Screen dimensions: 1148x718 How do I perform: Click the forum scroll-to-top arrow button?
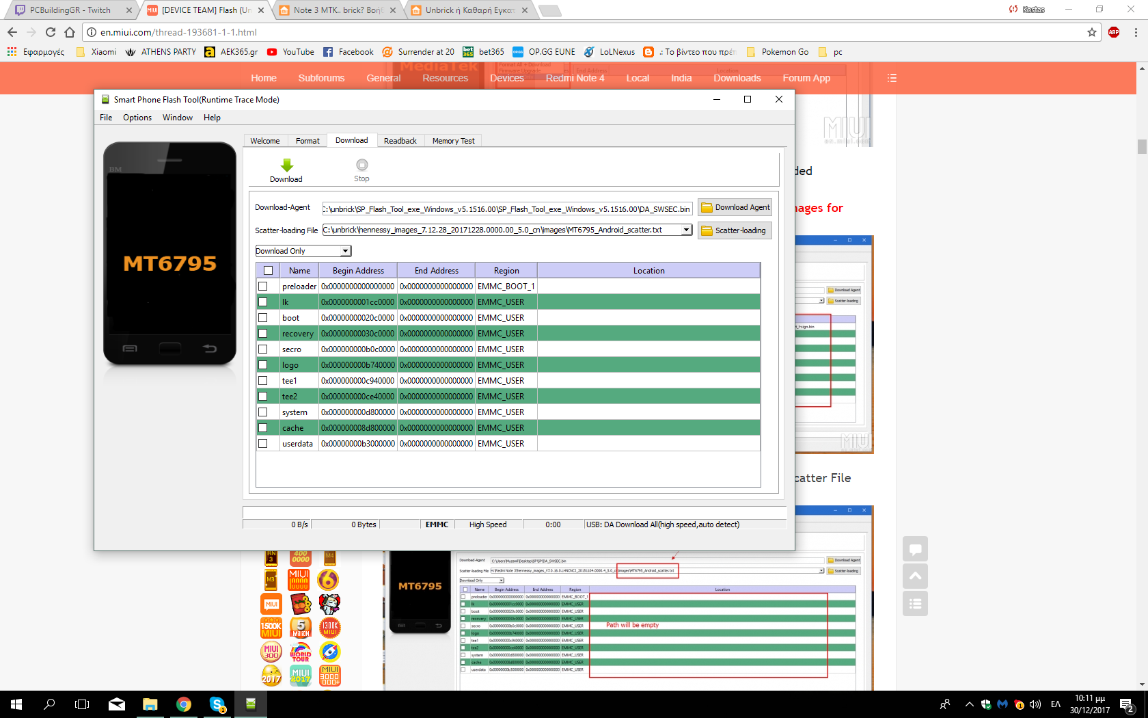915,576
